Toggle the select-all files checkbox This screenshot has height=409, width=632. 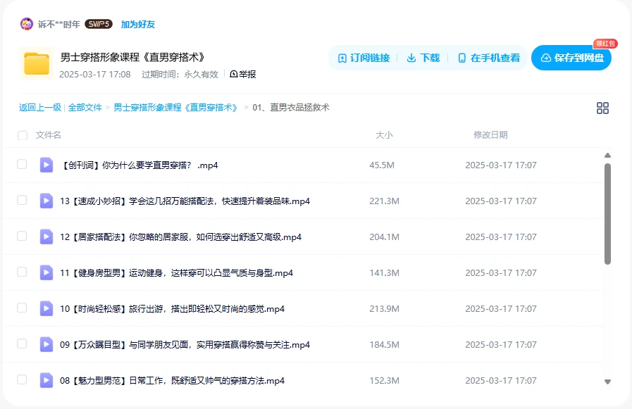(x=23, y=135)
